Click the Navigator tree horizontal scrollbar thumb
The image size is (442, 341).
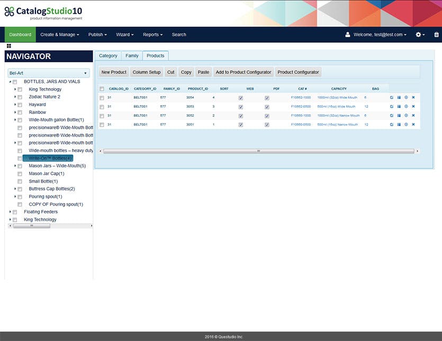[32, 226]
